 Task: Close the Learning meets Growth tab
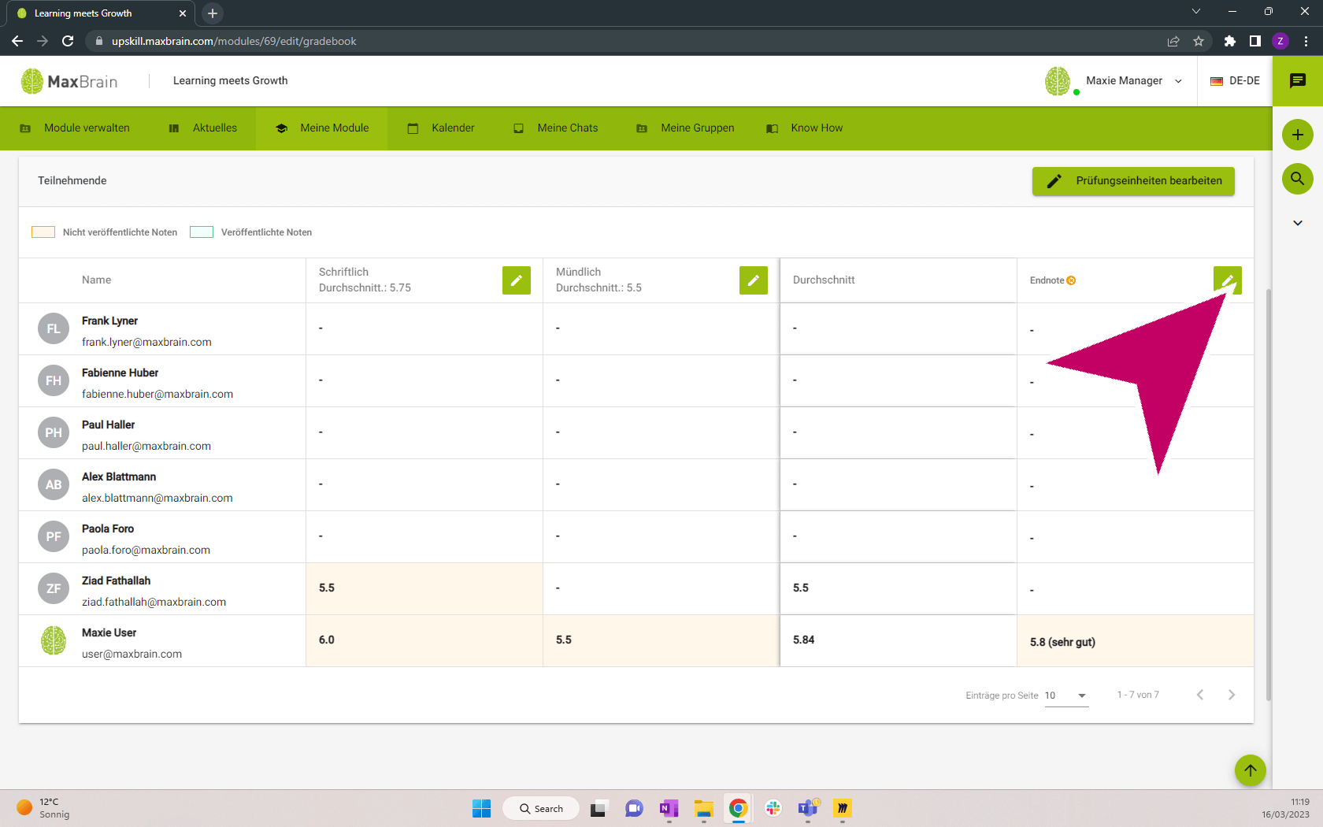[x=183, y=13]
